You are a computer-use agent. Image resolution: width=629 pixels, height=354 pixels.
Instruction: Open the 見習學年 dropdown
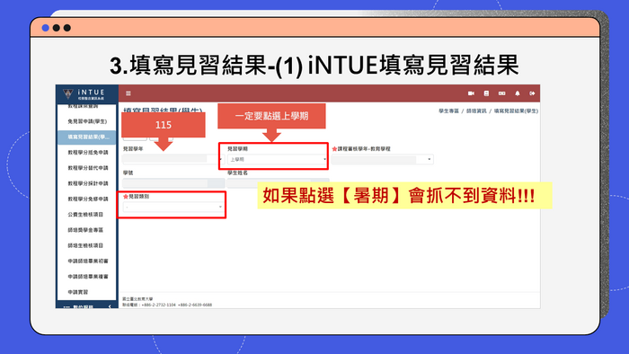coord(173,159)
